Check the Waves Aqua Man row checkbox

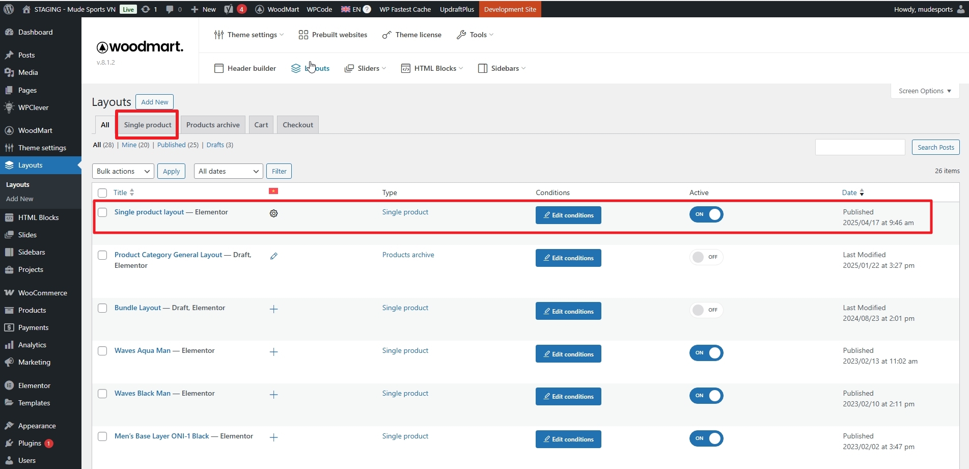tap(102, 351)
